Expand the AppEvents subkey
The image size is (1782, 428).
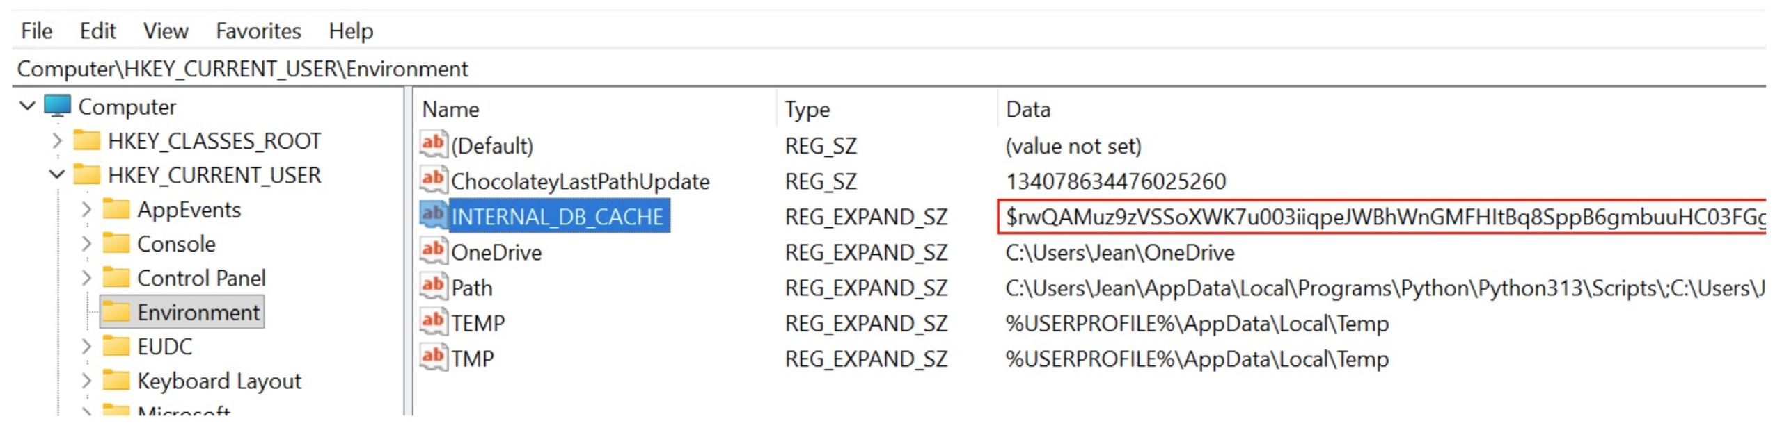coord(86,209)
